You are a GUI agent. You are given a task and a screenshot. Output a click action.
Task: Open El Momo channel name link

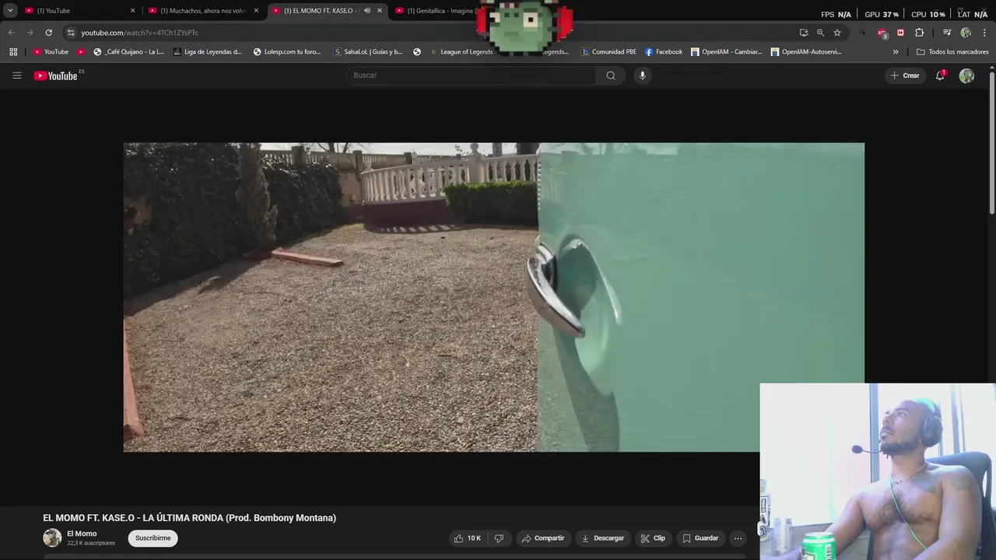click(x=82, y=534)
